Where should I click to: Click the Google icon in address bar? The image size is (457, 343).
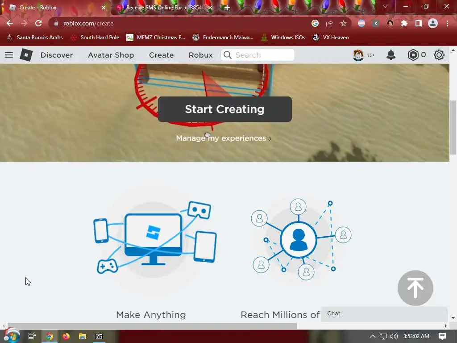pos(315,23)
